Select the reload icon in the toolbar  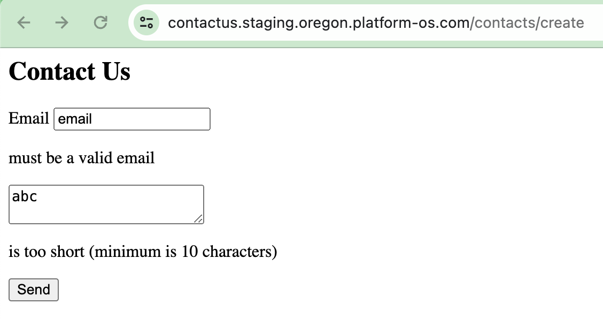tap(100, 22)
